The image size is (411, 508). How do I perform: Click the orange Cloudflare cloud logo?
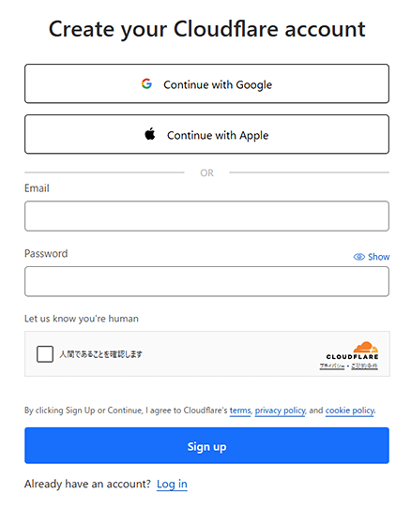click(366, 347)
